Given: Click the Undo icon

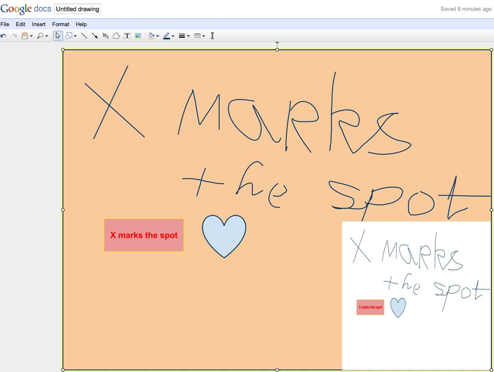Looking at the screenshot, I should pos(4,36).
